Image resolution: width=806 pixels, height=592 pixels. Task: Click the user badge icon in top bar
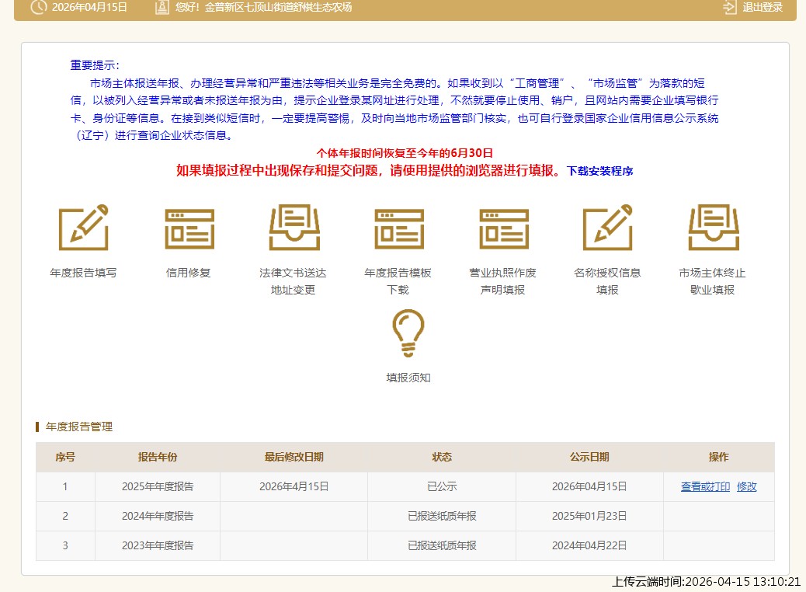point(161,9)
